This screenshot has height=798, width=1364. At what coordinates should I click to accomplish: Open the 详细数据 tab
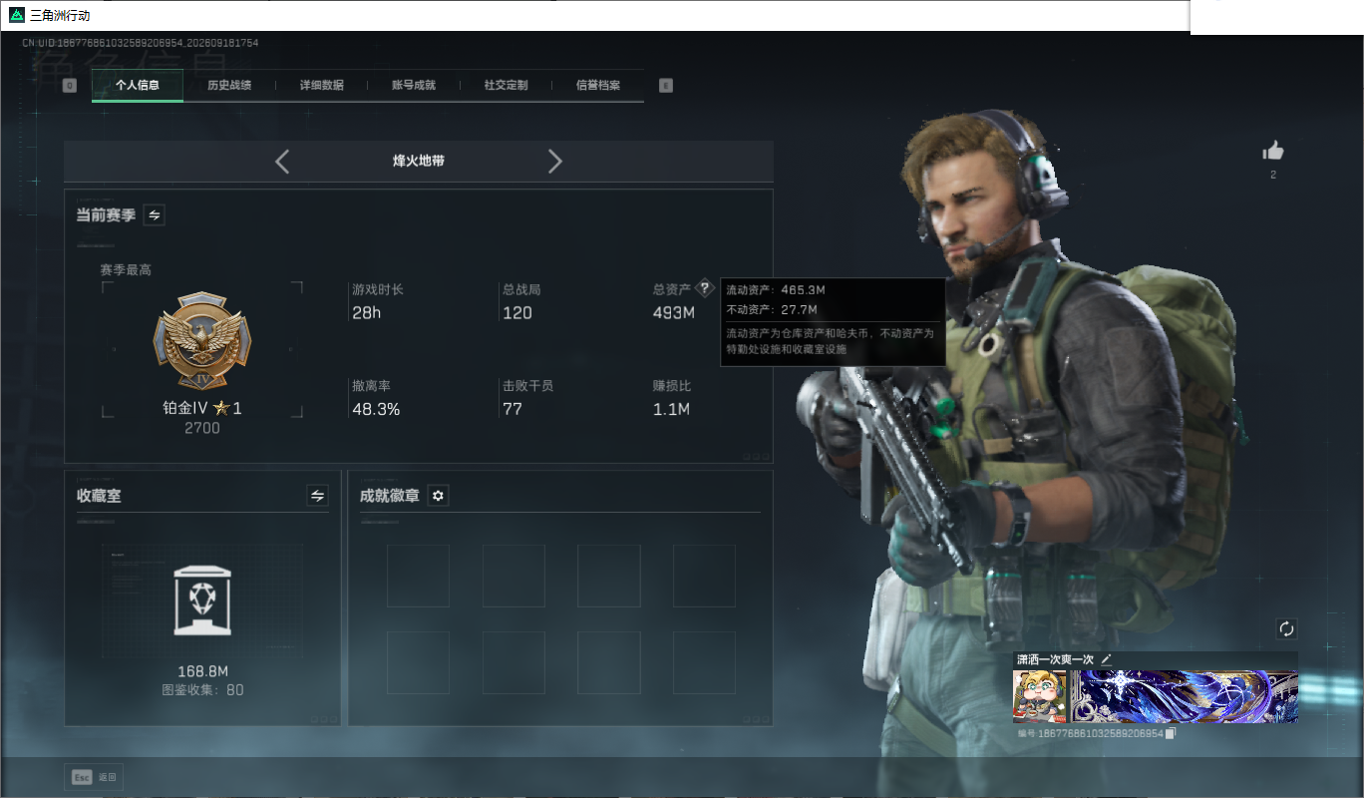click(x=322, y=86)
